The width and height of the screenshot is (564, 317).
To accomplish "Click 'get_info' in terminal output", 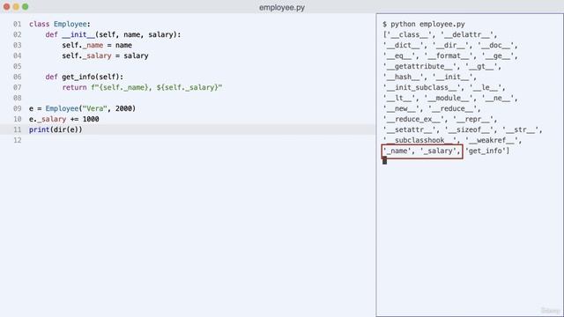I will 486,151.
